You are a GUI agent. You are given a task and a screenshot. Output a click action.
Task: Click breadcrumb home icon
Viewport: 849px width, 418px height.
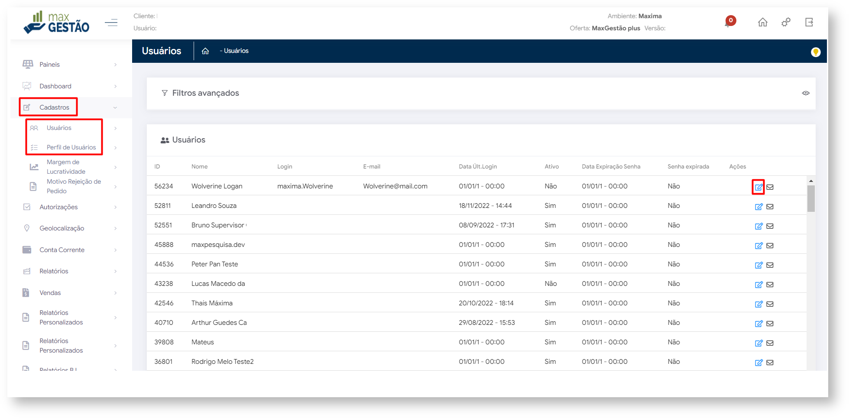[x=205, y=51]
